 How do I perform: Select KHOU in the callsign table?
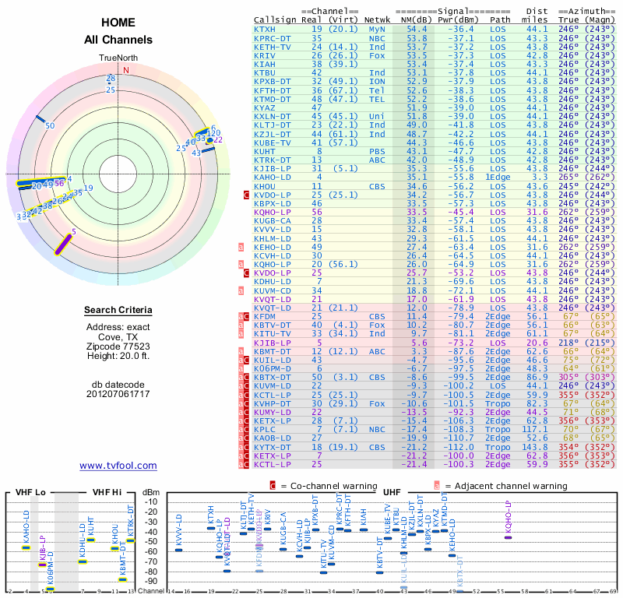(x=264, y=186)
